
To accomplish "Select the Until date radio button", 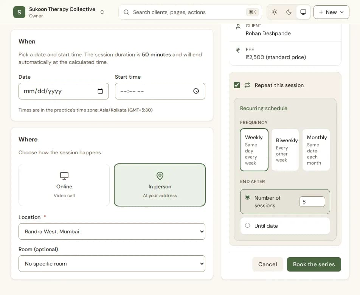I will [247, 225].
